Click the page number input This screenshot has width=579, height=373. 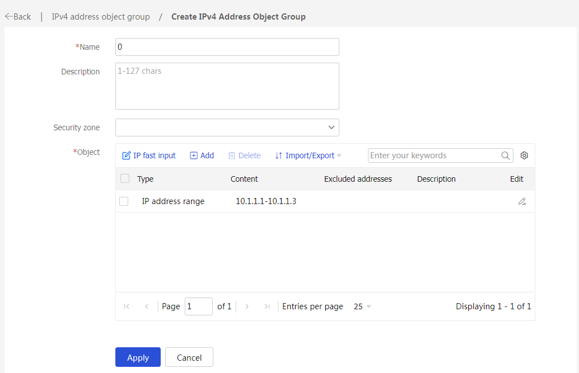(x=198, y=306)
